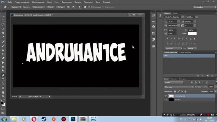The width and height of the screenshot is (217, 122).
Task: Toggle Faux Italic in Character panel
Action: point(171,39)
